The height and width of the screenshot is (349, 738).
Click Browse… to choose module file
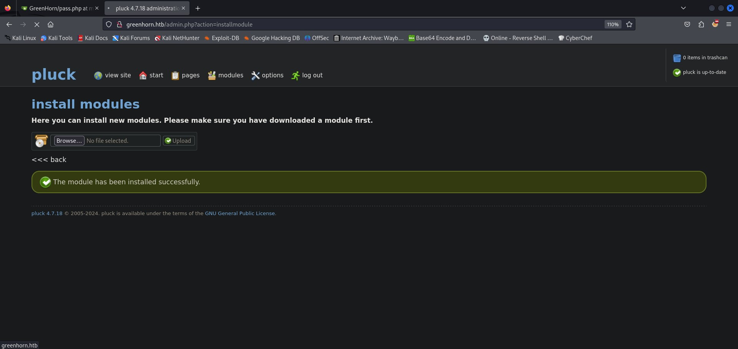[x=69, y=141]
